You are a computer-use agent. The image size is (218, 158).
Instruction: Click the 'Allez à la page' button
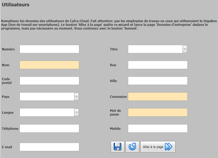pos(158,147)
